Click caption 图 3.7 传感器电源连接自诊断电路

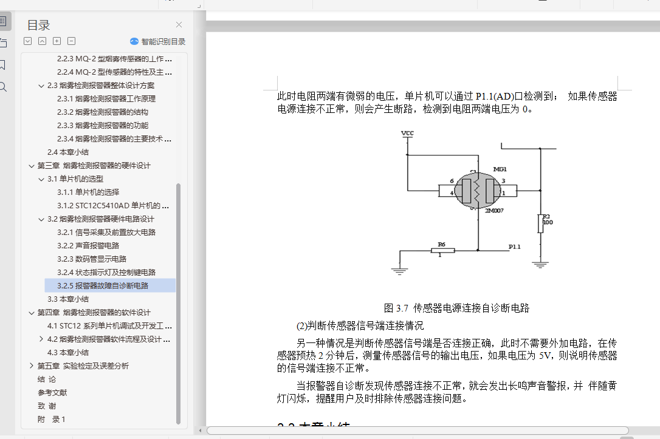click(456, 308)
